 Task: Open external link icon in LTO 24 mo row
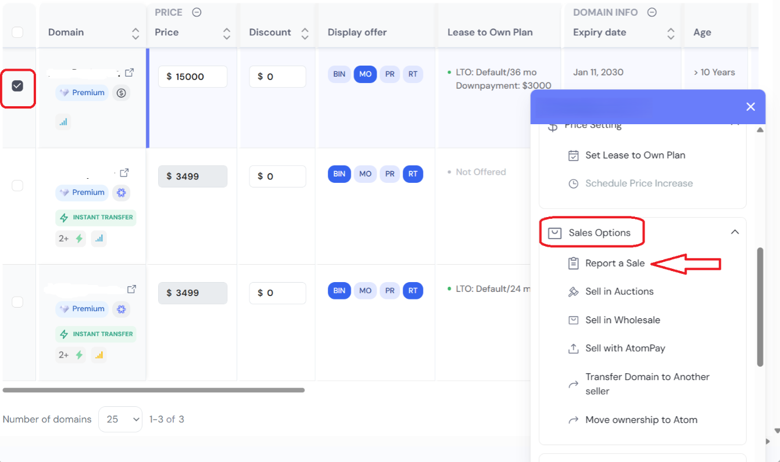[x=132, y=289]
